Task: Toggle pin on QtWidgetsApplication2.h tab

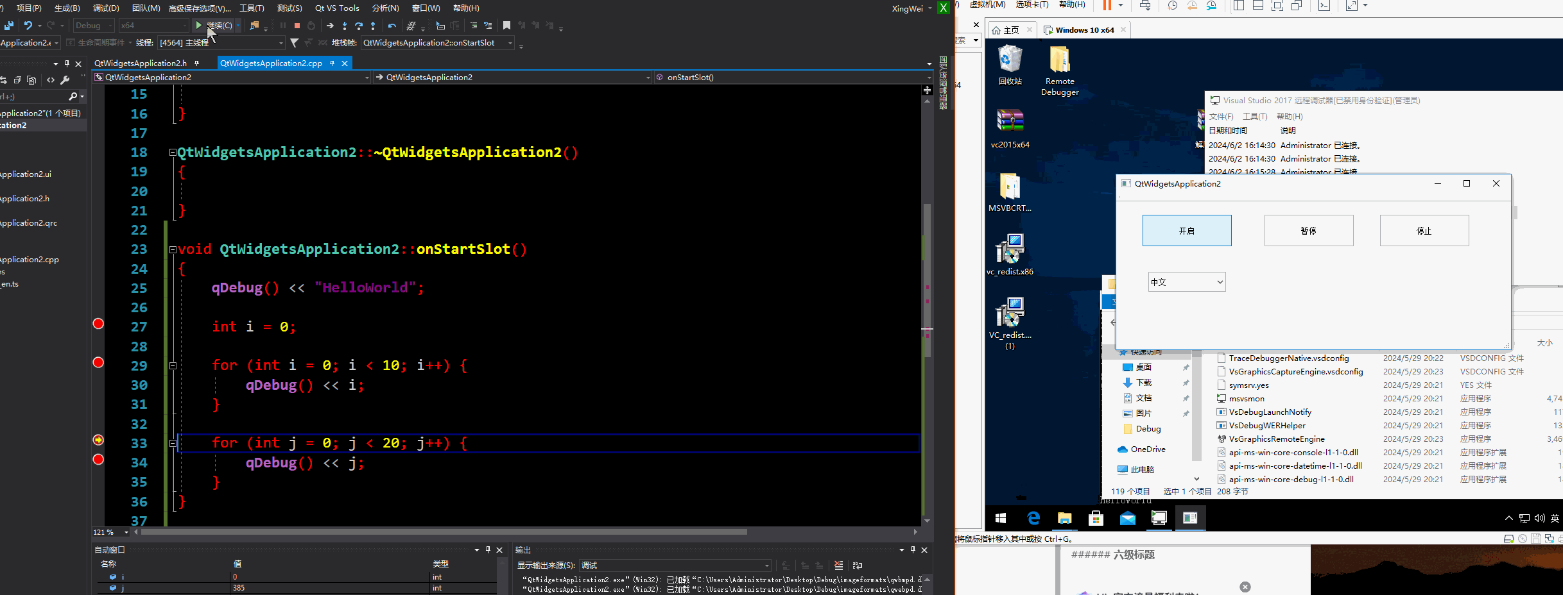Action: 197,63
